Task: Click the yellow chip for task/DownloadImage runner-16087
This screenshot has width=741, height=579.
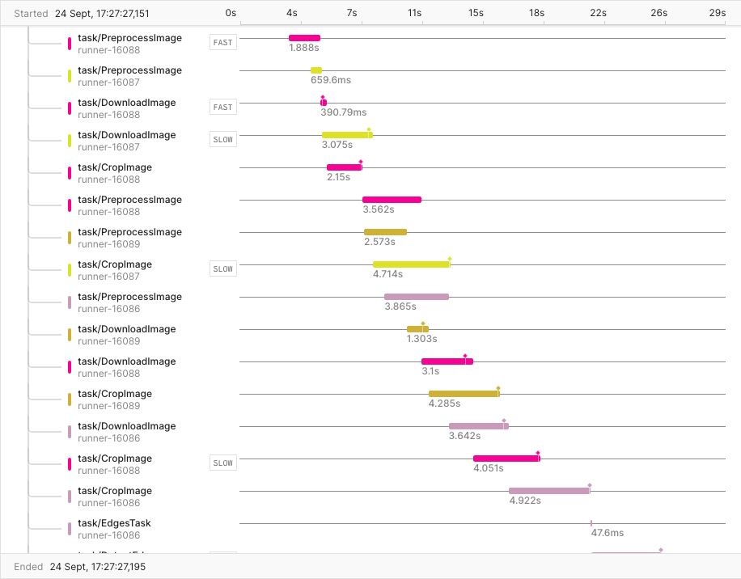Action: click(x=69, y=141)
